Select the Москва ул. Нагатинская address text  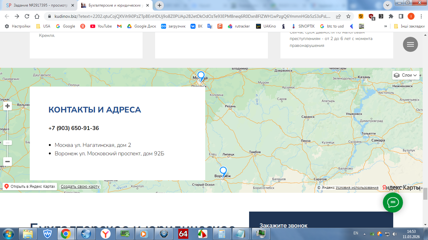[93, 145]
